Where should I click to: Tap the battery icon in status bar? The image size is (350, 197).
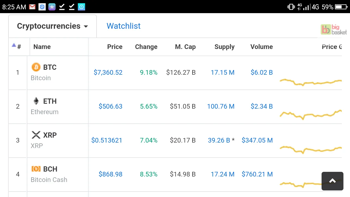coord(341,7)
